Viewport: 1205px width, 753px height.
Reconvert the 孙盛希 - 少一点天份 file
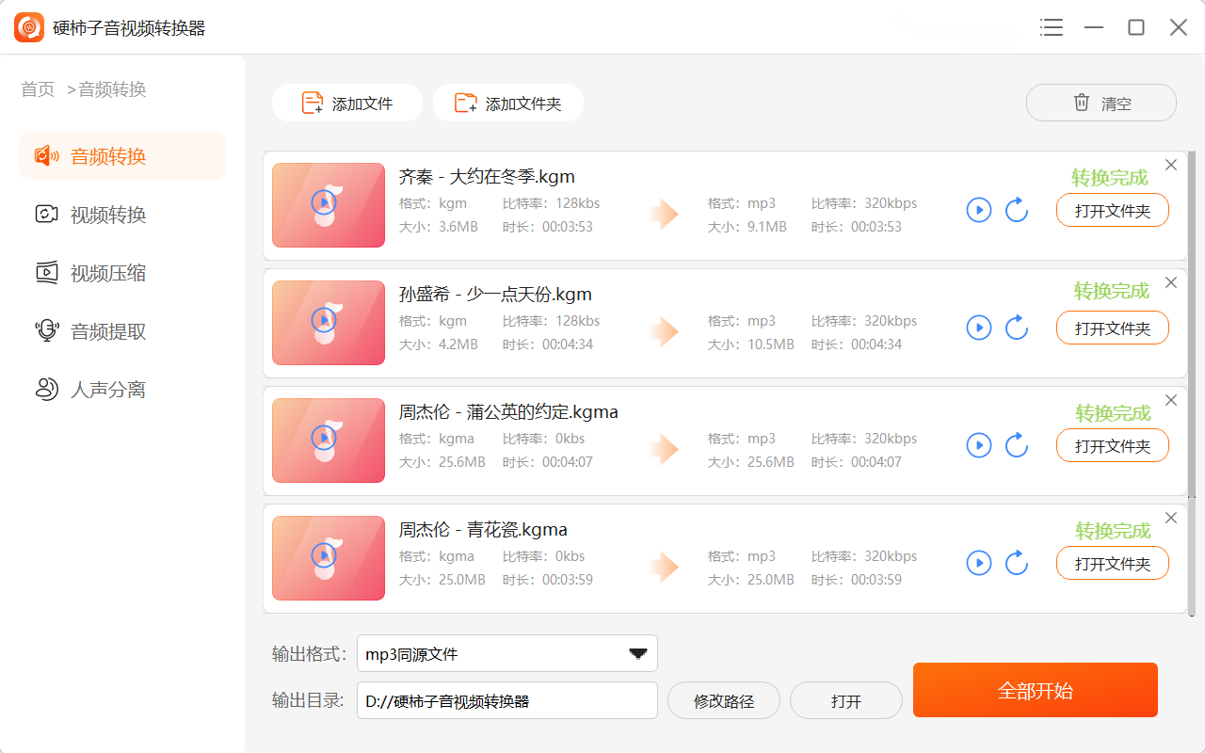click(1017, 328)
